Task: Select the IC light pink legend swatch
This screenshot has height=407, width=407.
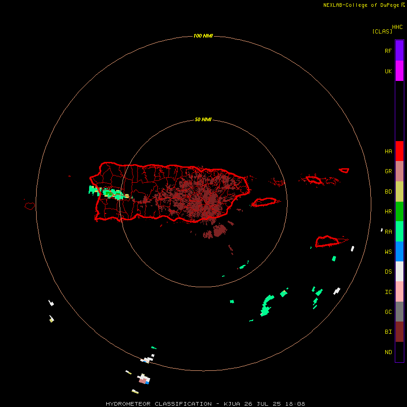Action: 399,292
